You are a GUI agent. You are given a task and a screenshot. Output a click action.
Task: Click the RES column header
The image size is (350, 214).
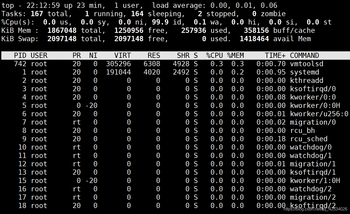point(154,56)
